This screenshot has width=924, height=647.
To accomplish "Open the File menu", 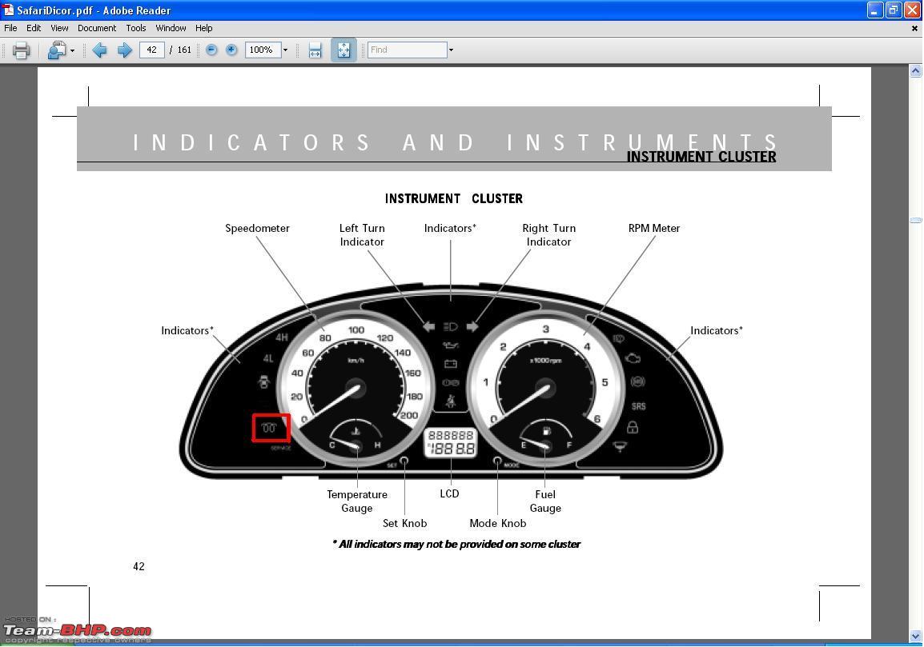I will coord(10,28).
